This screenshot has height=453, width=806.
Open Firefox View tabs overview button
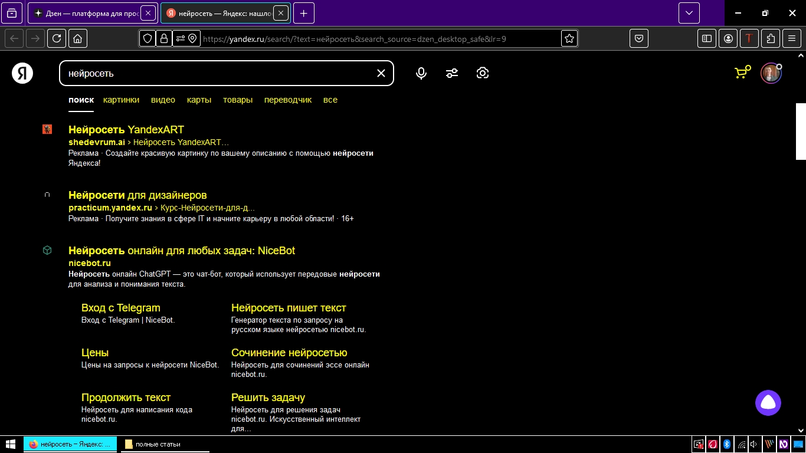coord(12,13)
